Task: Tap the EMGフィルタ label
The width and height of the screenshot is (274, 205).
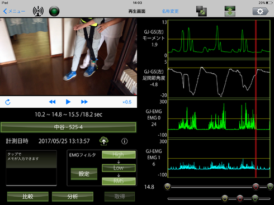Action: point(82,155)
